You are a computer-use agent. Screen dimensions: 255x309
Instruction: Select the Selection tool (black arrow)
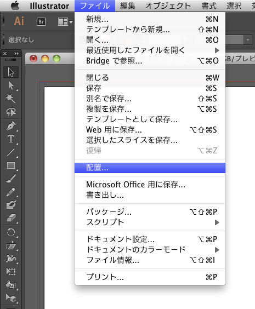pyautogui.click(x=11, y=72)
